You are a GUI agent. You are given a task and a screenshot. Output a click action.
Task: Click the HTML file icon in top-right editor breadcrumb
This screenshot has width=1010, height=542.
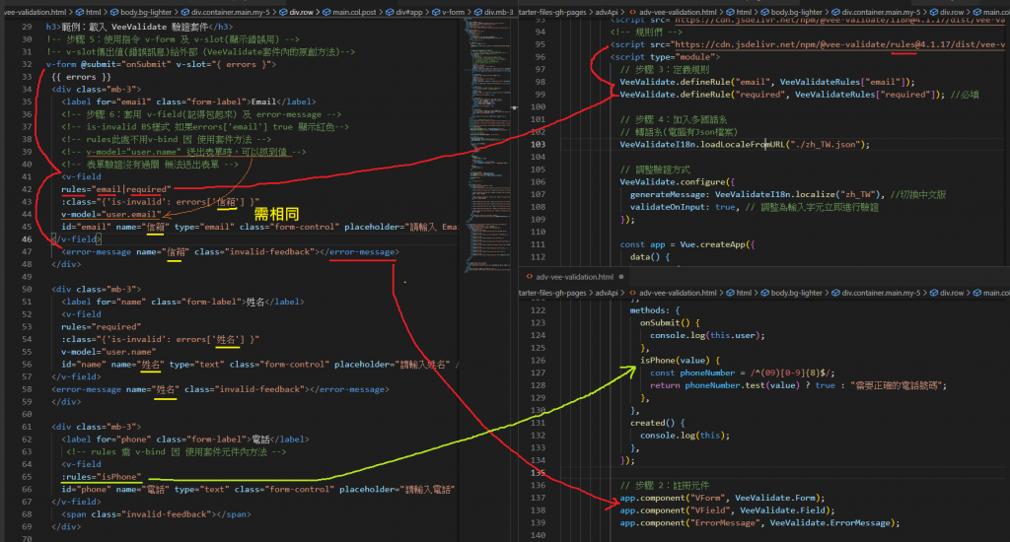click(x=632, y=12)
